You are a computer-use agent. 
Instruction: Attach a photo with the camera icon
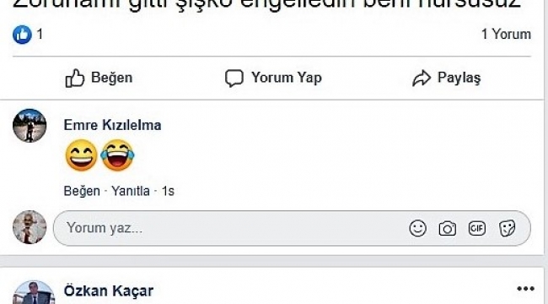click(x=448, y=228)
